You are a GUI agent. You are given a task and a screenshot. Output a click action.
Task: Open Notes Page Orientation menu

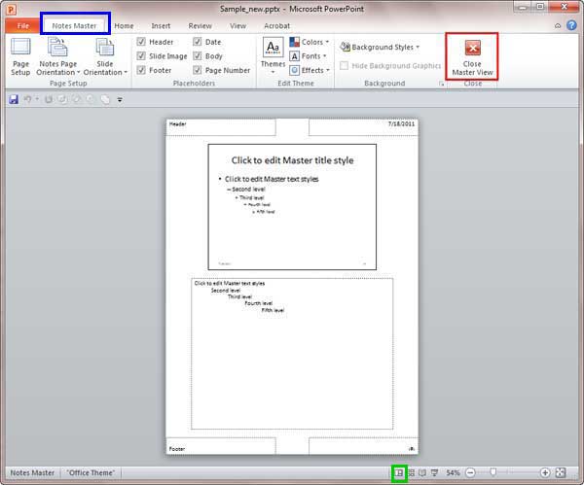tap(57, 57)
